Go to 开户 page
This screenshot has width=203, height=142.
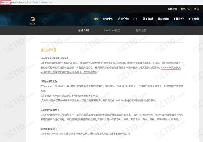coord(136,19)
